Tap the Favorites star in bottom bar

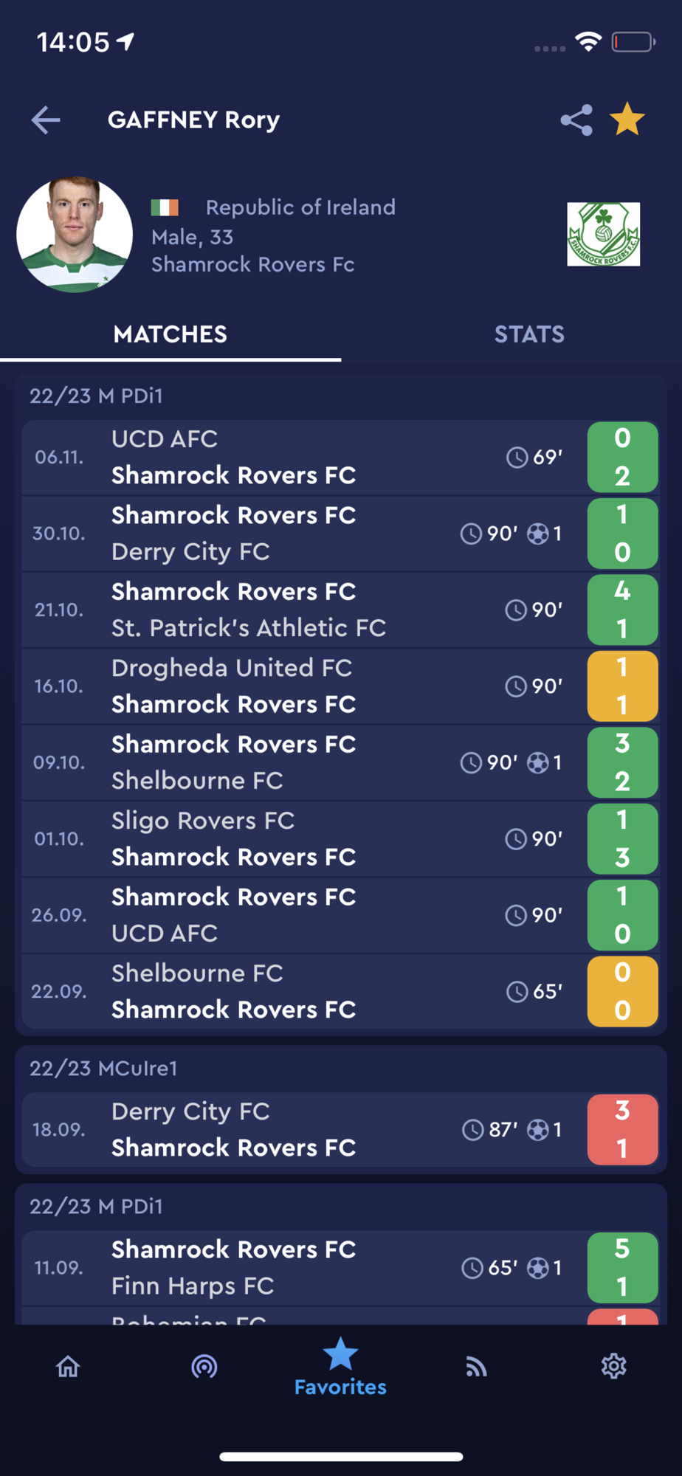(340, 1367)
